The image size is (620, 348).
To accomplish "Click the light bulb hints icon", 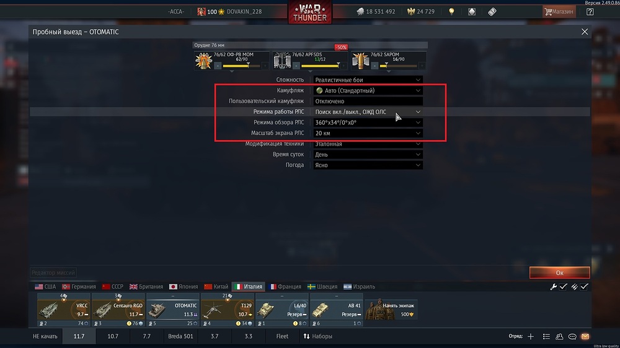I will [451, 12].
